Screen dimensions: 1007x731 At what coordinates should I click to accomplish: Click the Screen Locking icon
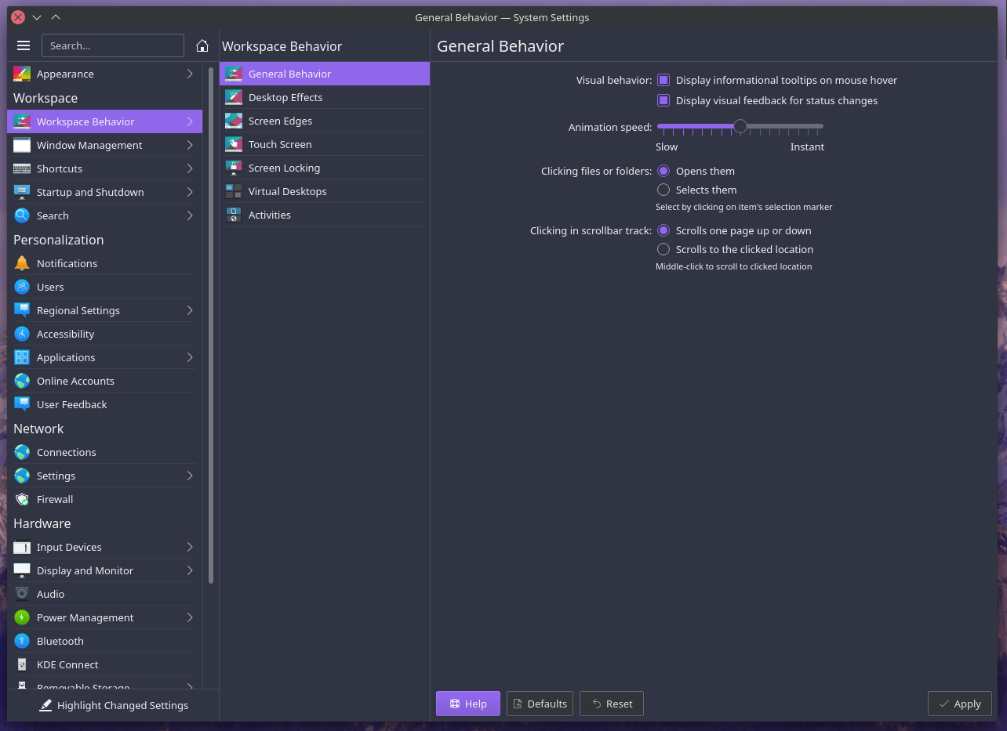234,168
